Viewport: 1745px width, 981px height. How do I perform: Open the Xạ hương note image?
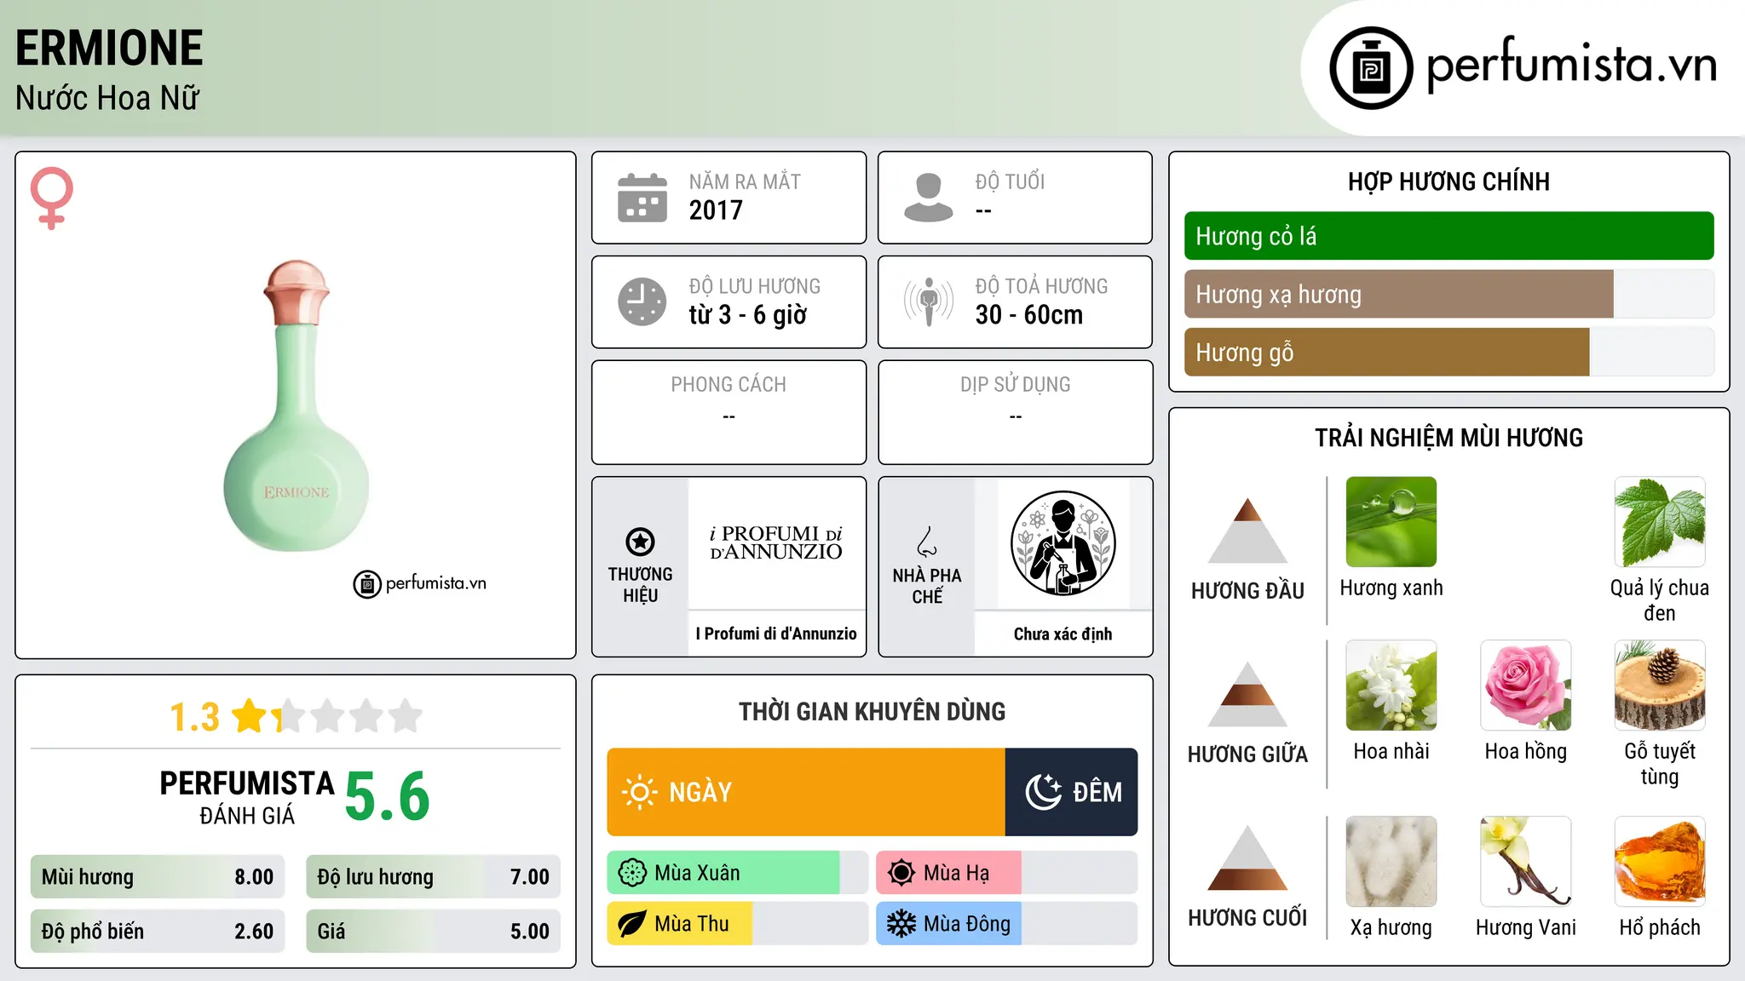tap(1391, 862)
